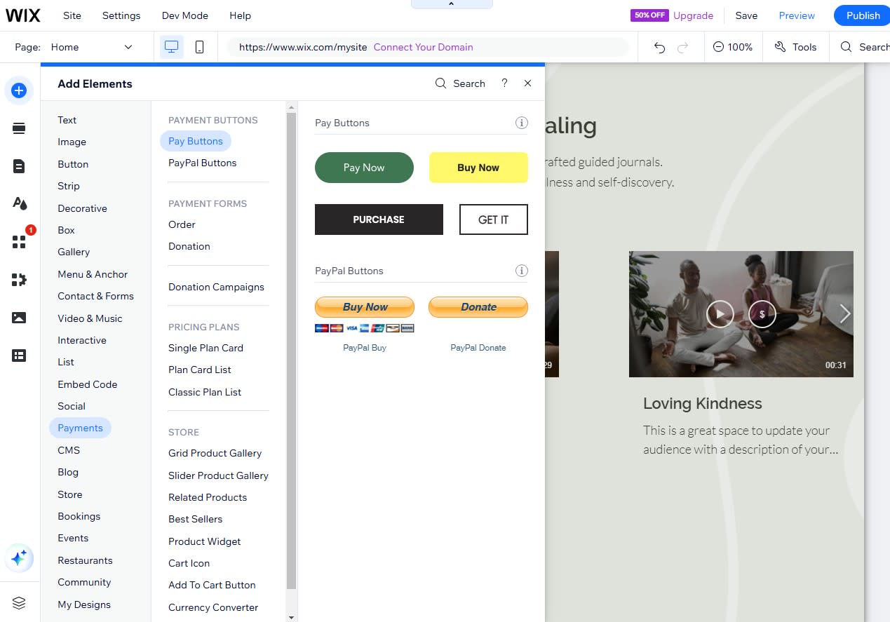Collapse the top bar with chevron
Image resolution: width=890 pixels, height=622 pixels.
click(451, 4)
